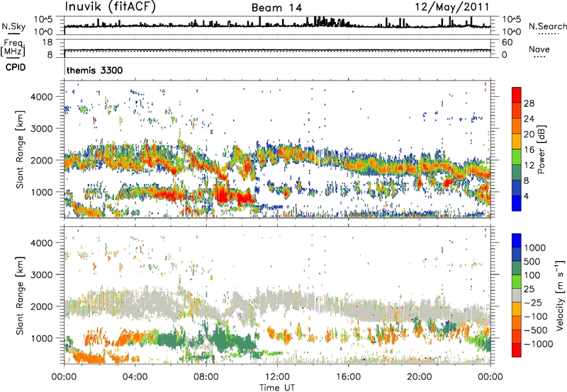This screenshot has height=392, width=567.
Task: Pick the red top segment of power colorbar
Action: 517,95
